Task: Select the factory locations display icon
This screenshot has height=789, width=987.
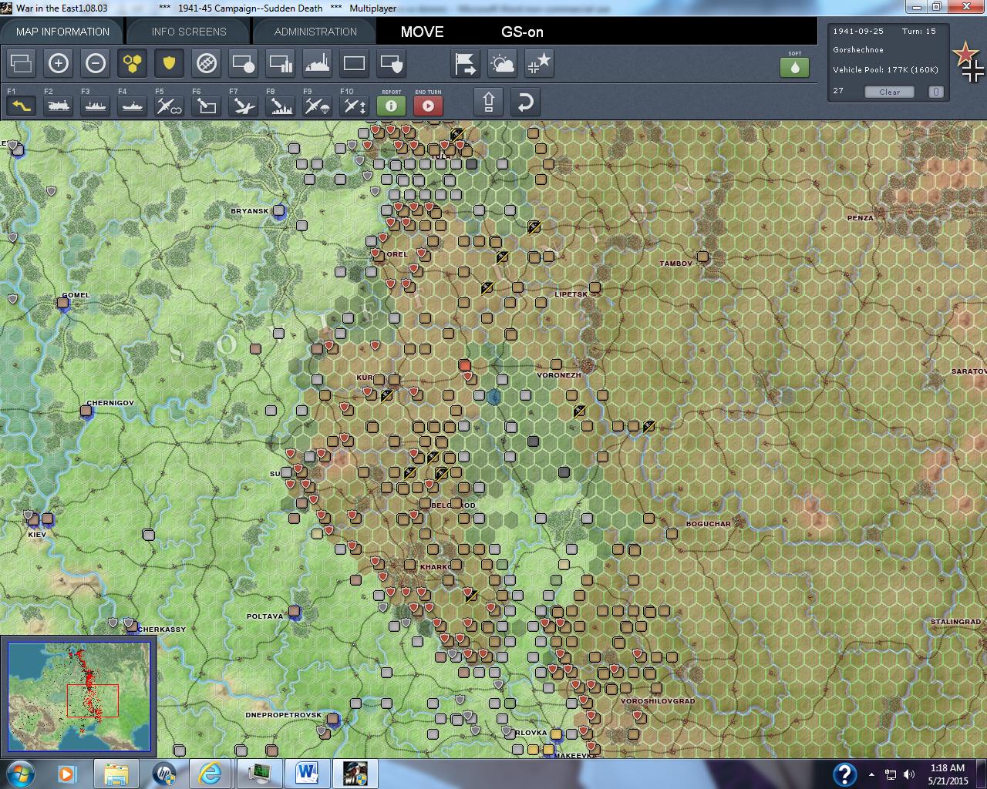Action: pos(318,64)
